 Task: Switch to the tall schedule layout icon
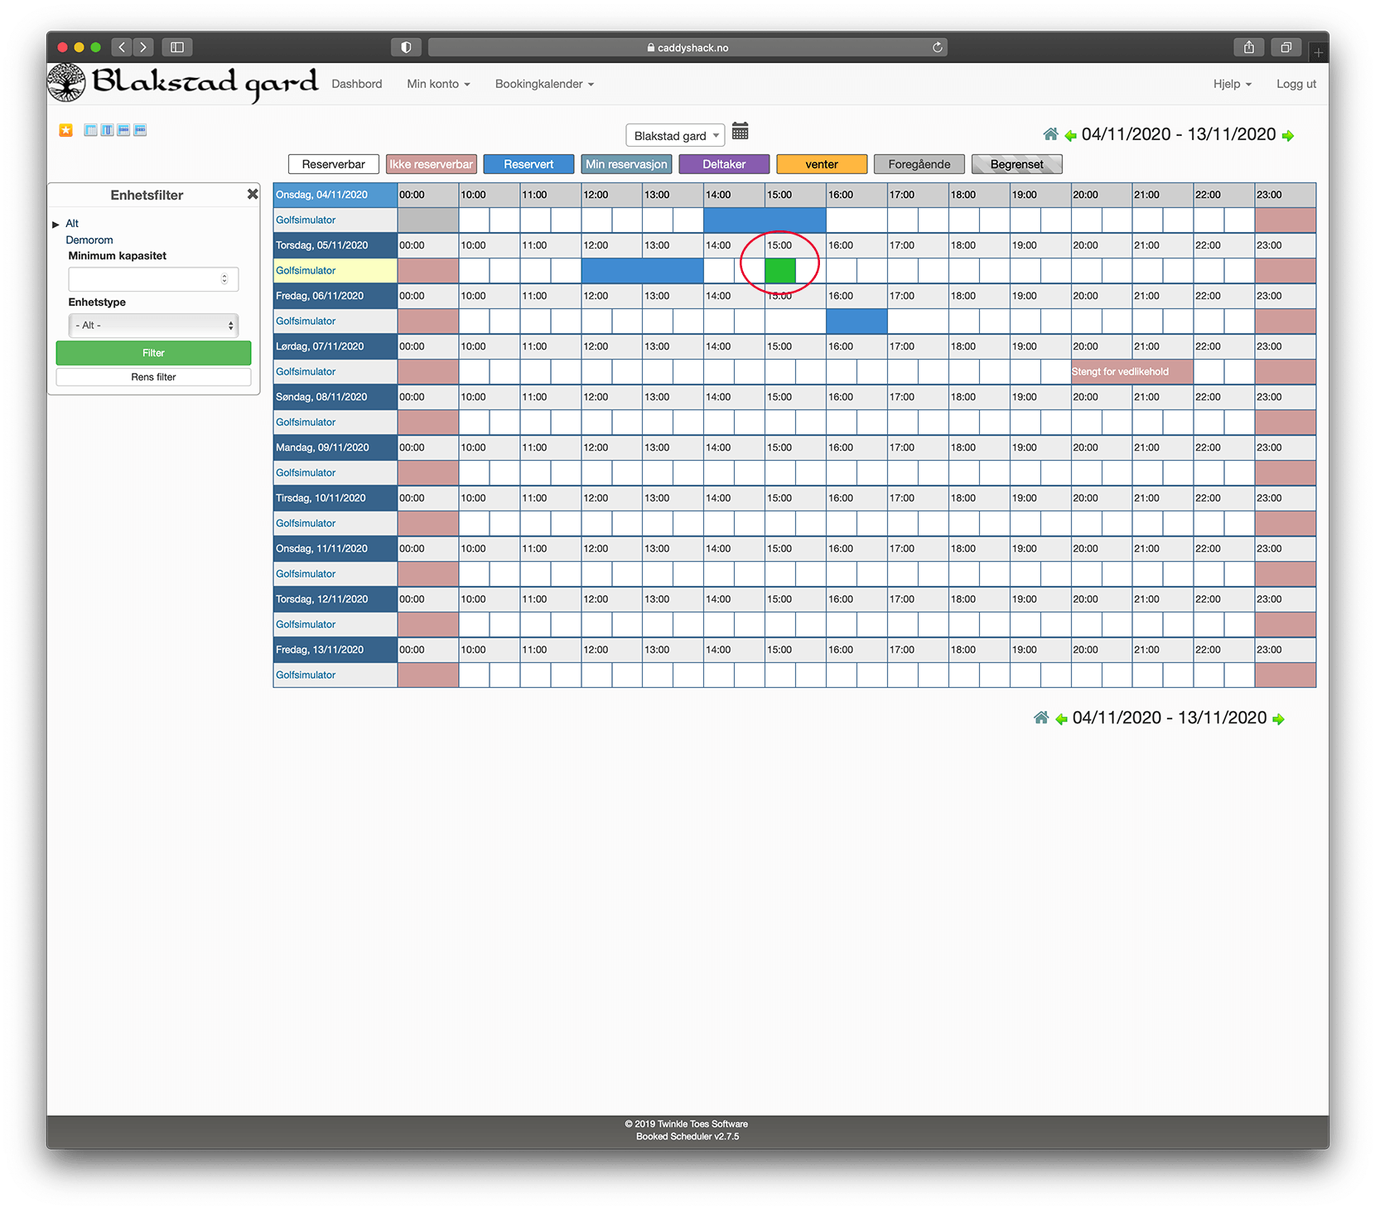[108, 130]
